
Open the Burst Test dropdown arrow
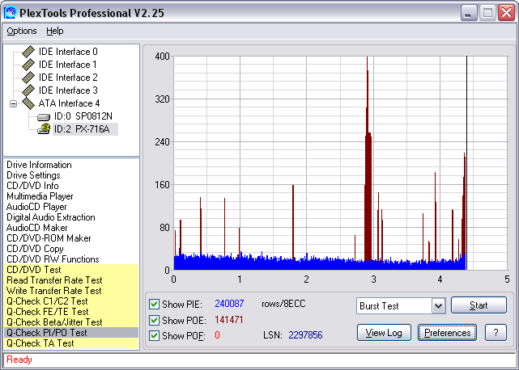tap(439, 306)
